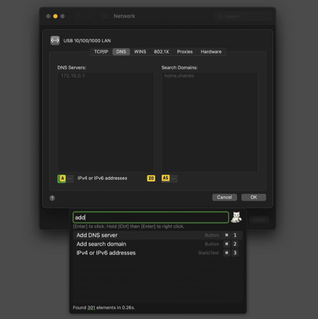Open the WINS tab
The height and width of the screenshot is (319, 318).
coord(140,52)
